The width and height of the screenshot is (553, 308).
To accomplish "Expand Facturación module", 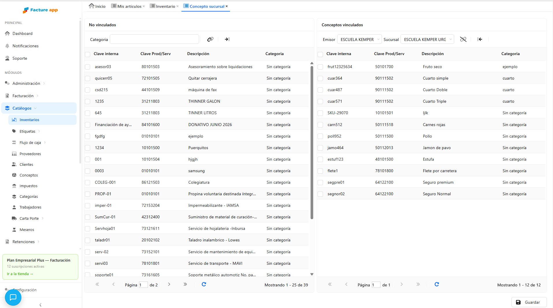I will [x=23, y=96].
